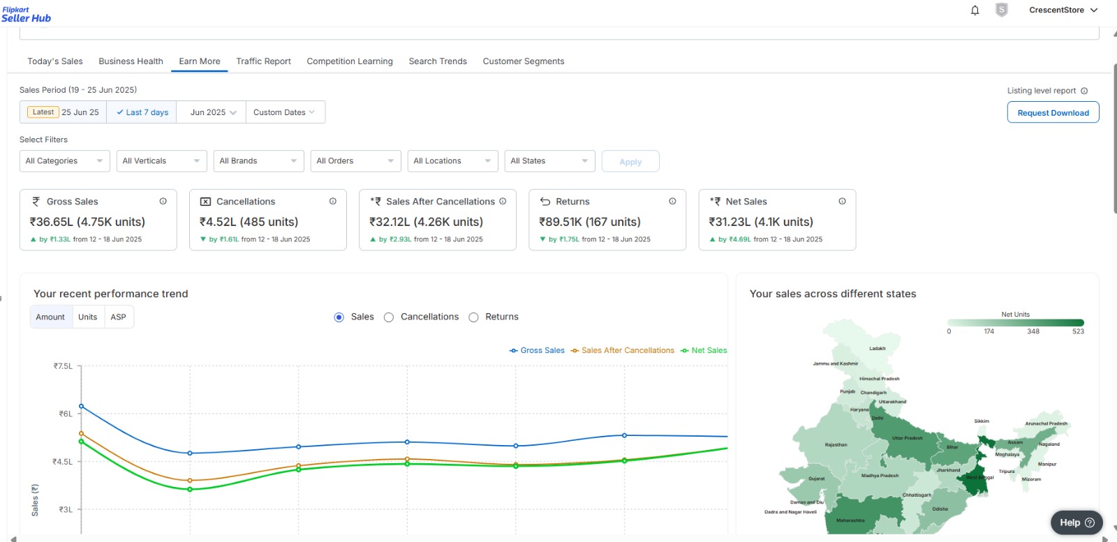
Task: Click the '₹4.52L (485 units)' value
Action: (x=249, y=222)
